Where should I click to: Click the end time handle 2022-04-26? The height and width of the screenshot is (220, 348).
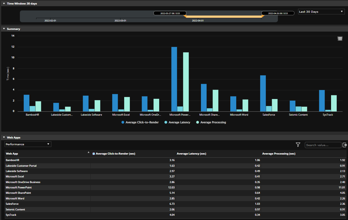click(278, 13)
